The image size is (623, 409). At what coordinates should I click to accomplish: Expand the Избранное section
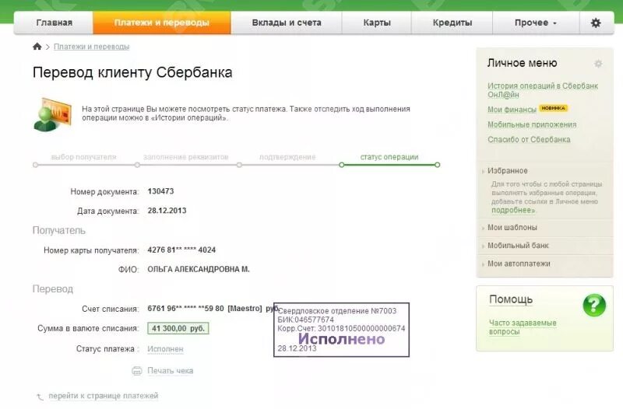[508, 170]
